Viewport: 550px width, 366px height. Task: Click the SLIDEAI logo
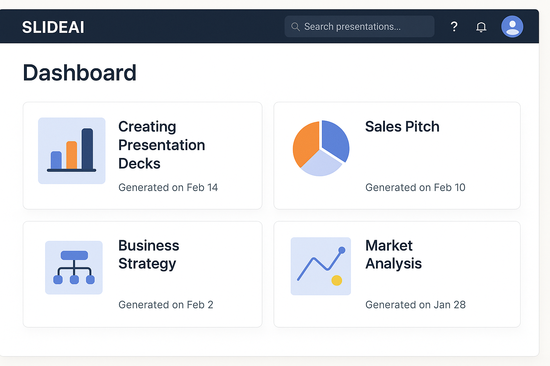pyautogui.click(x=53, y=28)
